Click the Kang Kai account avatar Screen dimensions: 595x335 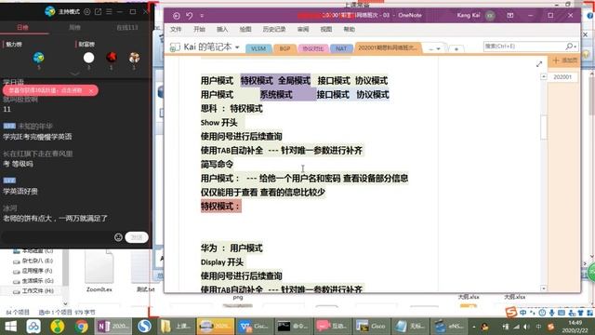[490, 16]
